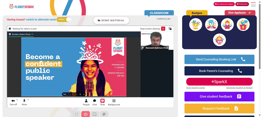This screenshot has height=117, width=261.
Task: Click the picture-in-picture layout icon
Action: 170,29
